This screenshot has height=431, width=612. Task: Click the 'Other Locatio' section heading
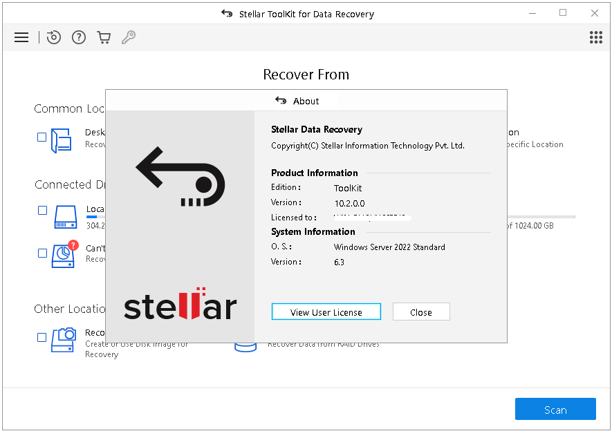[x=69, y=309]
